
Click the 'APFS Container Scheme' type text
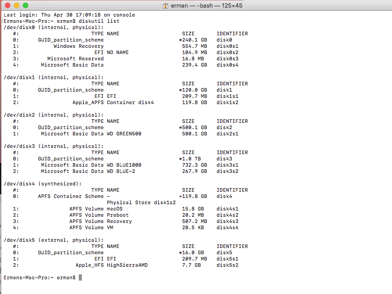coord(71,196)
